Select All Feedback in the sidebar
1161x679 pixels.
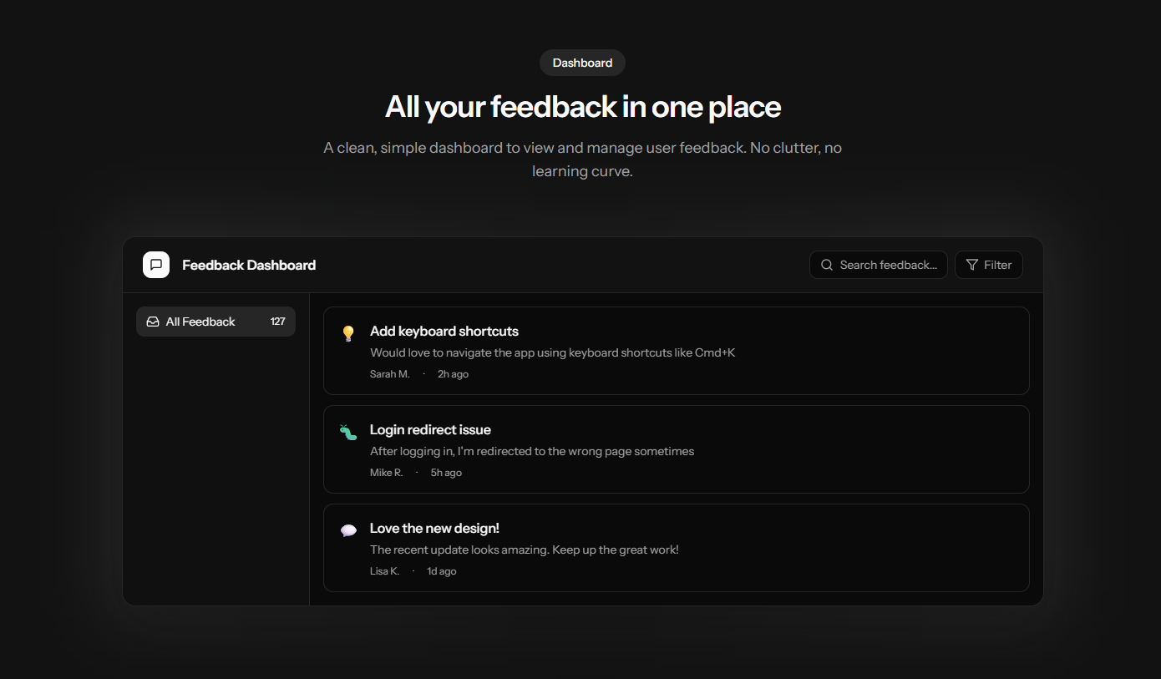pos(200,322)
